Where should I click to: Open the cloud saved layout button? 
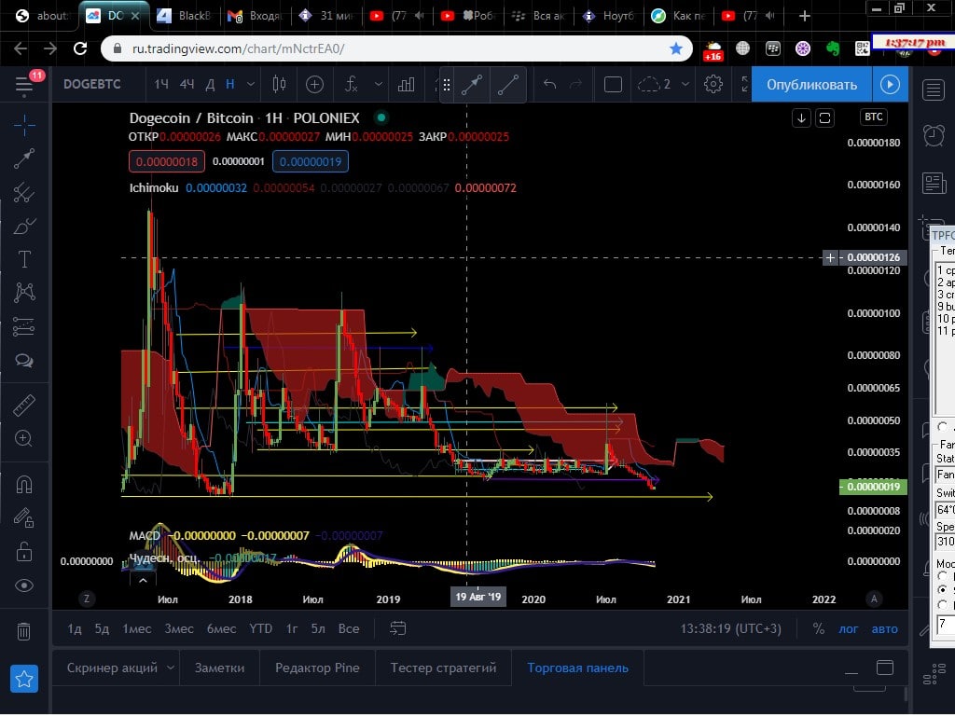[x=654, y=85]
